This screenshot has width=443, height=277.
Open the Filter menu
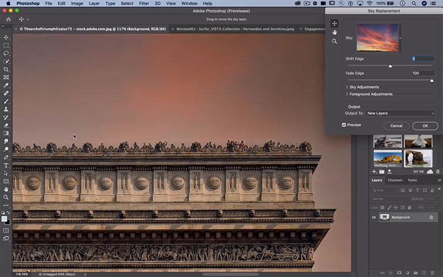[x=143, y=3]
